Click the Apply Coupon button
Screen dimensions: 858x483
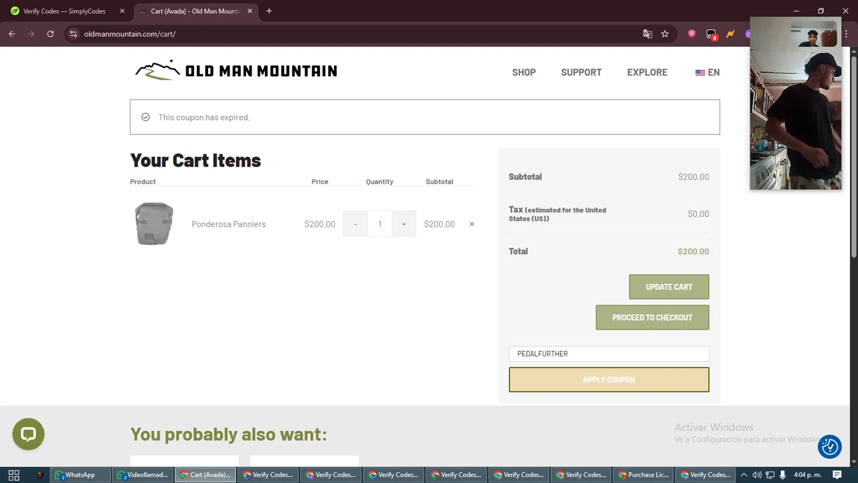tap(609, 379)
